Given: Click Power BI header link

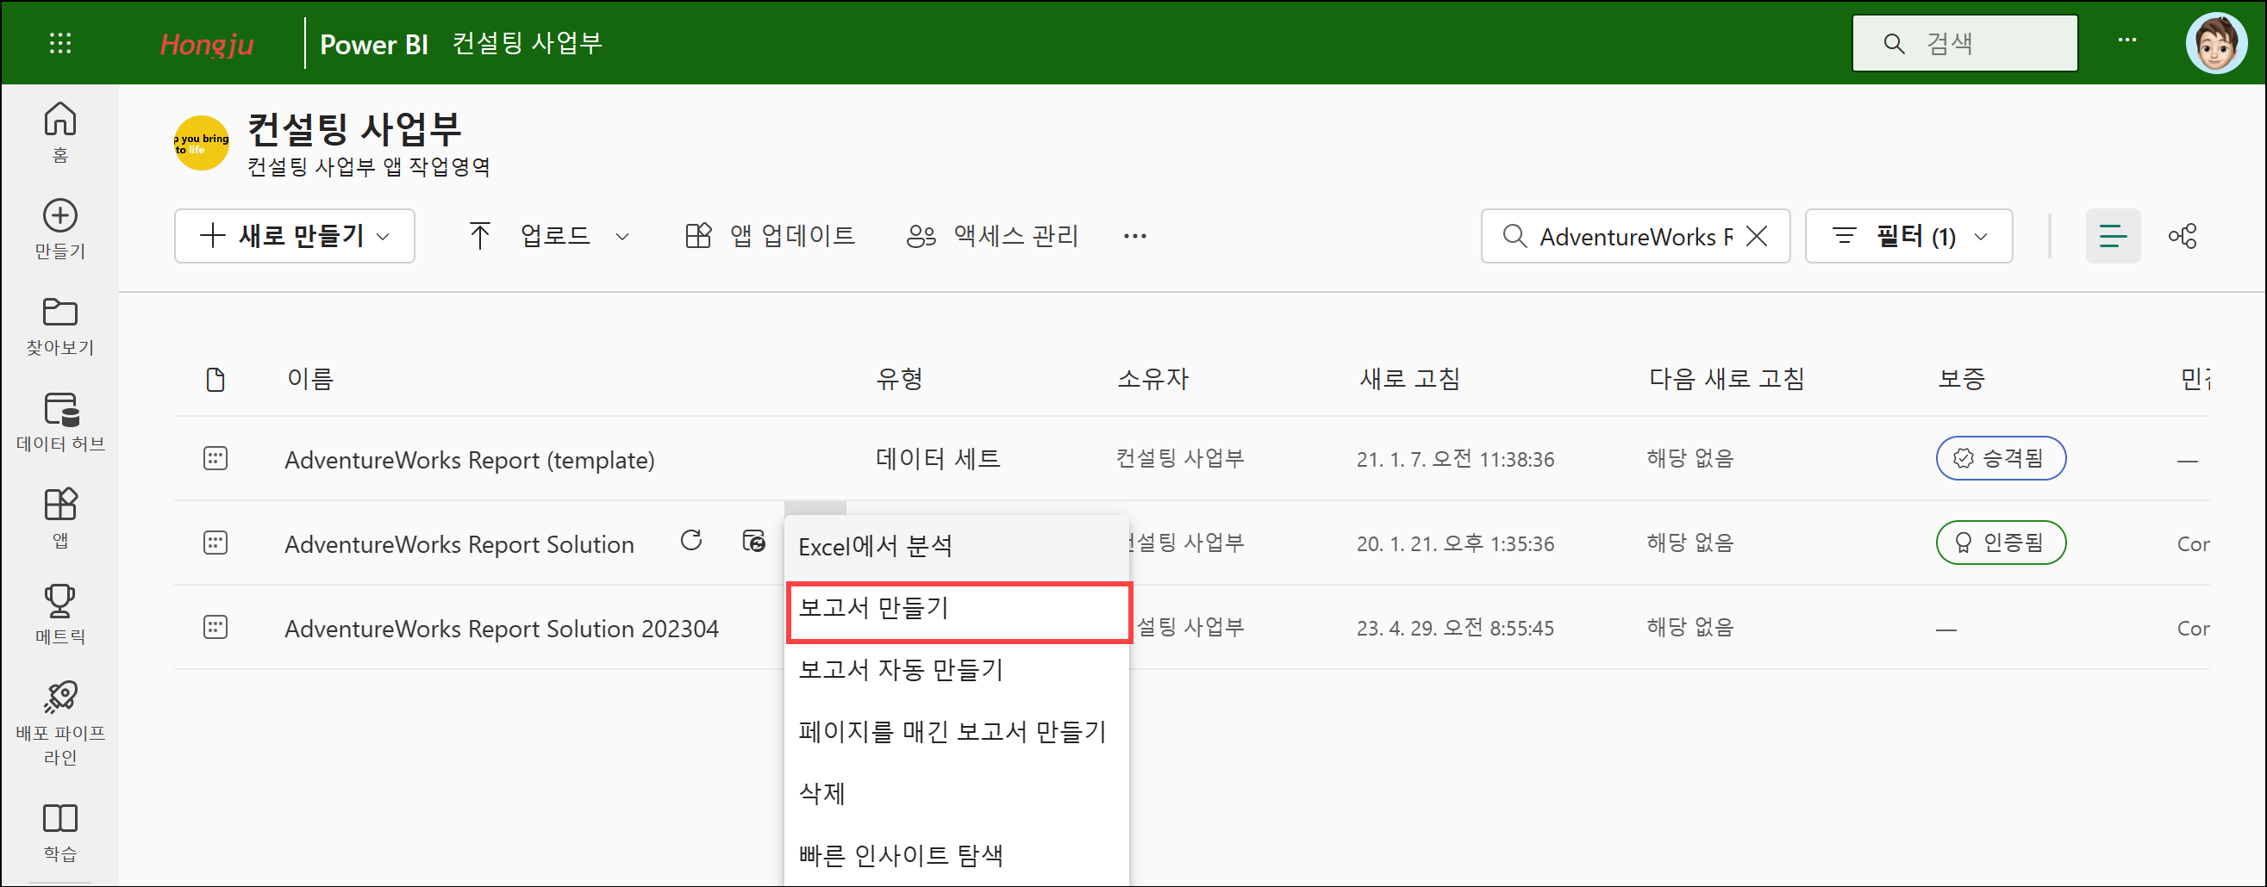Looking at the screenshot, I should coord(373,44).
